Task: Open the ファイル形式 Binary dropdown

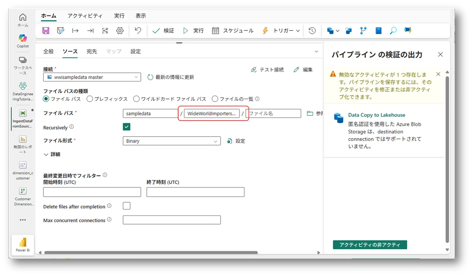Action: (171, 141)
